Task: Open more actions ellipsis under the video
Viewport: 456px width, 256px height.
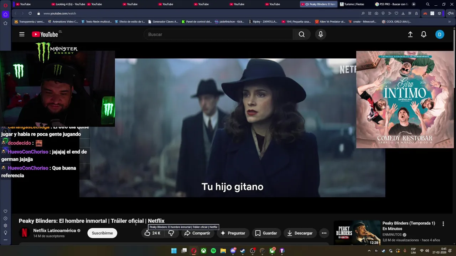Action: [x=324, y=233]
